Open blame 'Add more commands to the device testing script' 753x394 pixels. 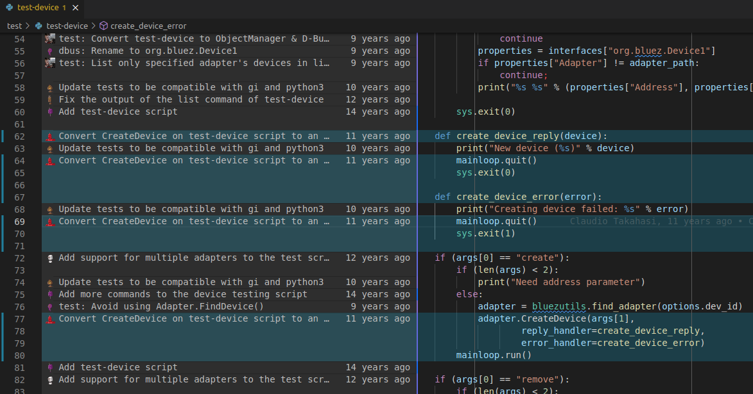coord(183,294)
